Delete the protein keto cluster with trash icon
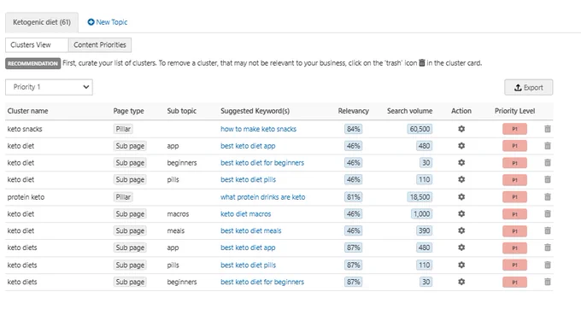581x309 pixels. click(548, 197)
